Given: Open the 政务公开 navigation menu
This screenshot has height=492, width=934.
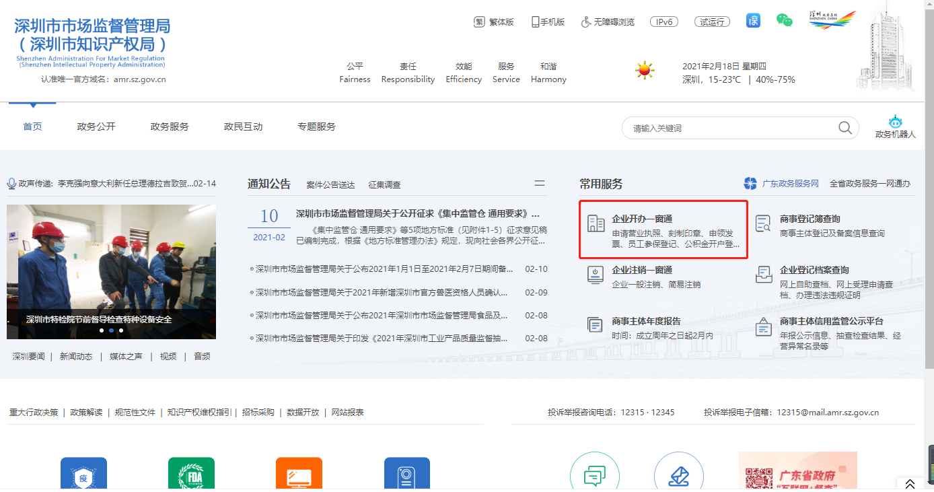Looking at the screenshot, I should click(x=96, y=127).
